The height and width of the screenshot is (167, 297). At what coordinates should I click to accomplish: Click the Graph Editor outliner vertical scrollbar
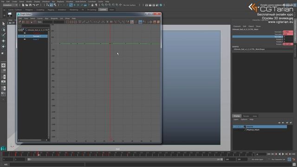tap(49, 83)
